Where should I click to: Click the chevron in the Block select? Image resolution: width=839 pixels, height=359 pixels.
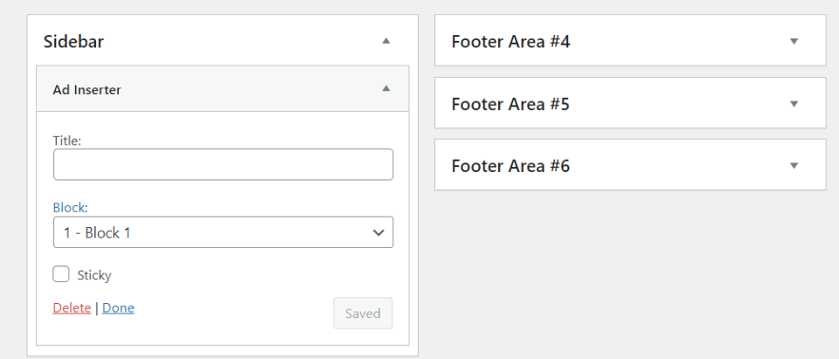(x=378, y=232)
